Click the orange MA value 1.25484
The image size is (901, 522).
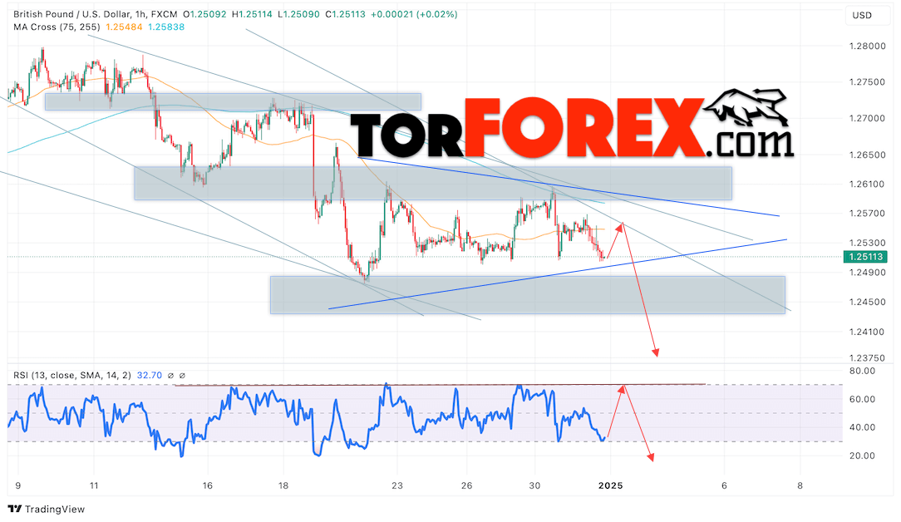124,27
